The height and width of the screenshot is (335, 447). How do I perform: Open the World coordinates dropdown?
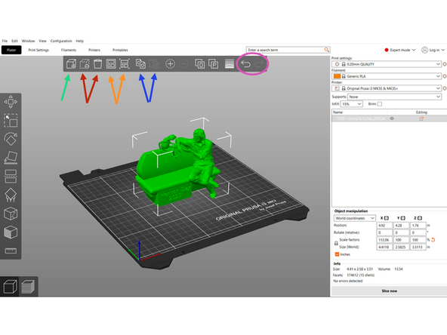coord(355,218)
